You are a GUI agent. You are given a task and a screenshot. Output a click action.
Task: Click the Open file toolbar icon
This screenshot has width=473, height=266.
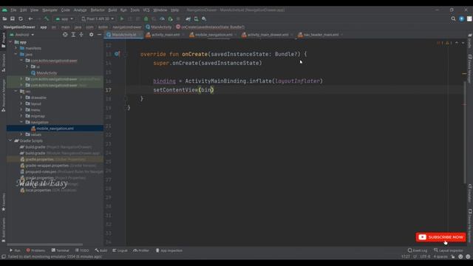pyautogui.click(x=4, y=18)
